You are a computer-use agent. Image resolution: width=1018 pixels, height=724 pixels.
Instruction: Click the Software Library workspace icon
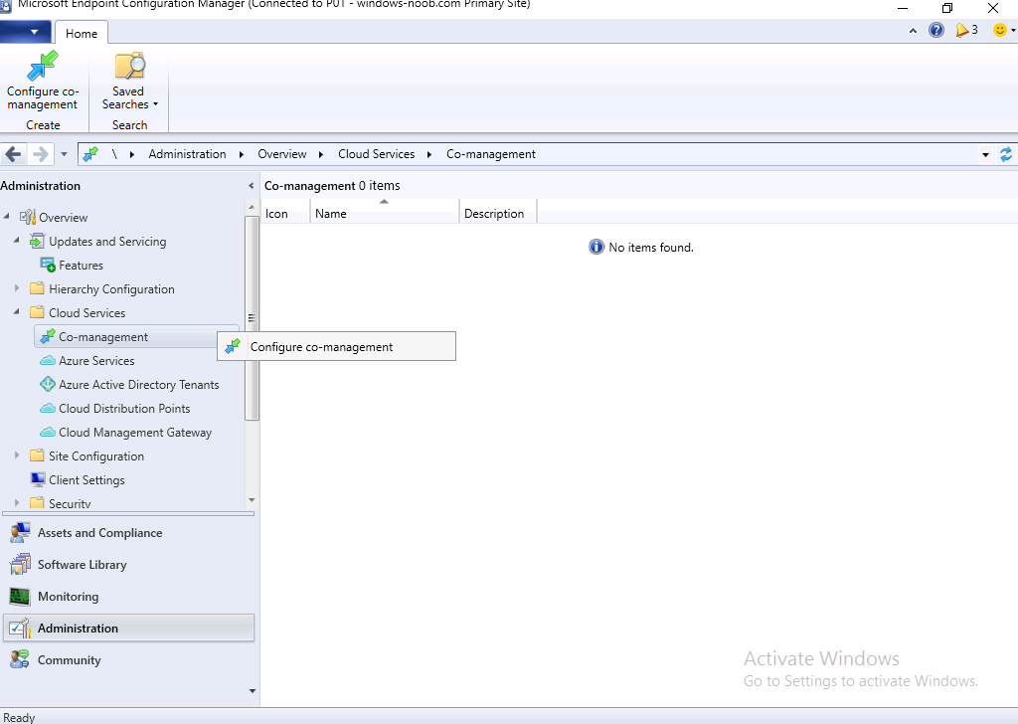[x=20, y=564]
